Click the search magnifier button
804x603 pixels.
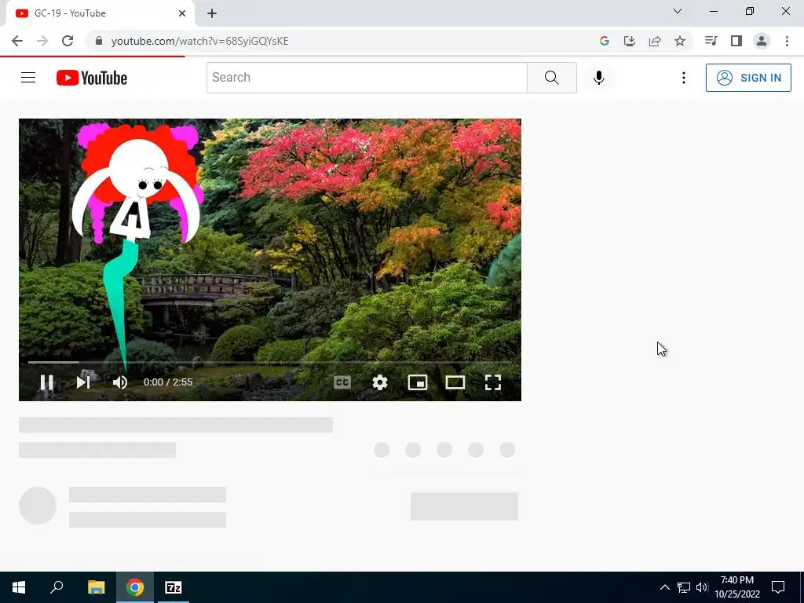tap(552, 78)
